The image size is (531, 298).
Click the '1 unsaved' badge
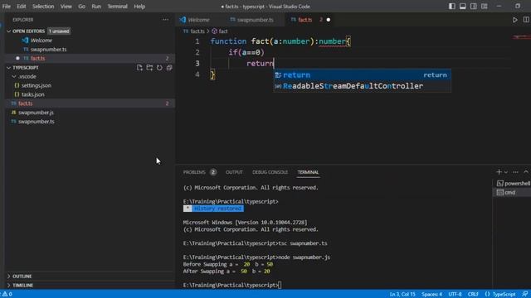point(59,31)
